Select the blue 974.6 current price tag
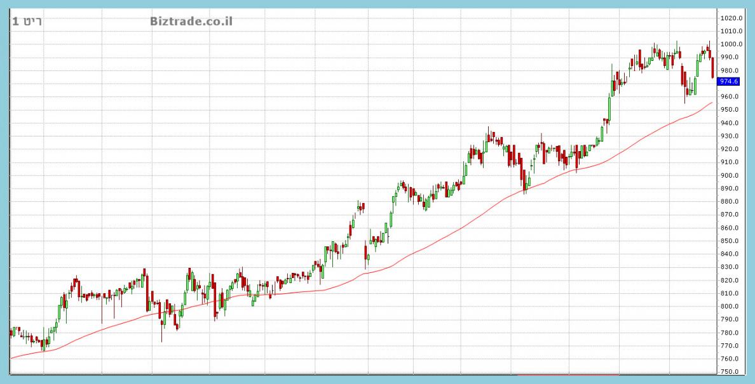Screen dimensions: 755x384 pos(728,81)
